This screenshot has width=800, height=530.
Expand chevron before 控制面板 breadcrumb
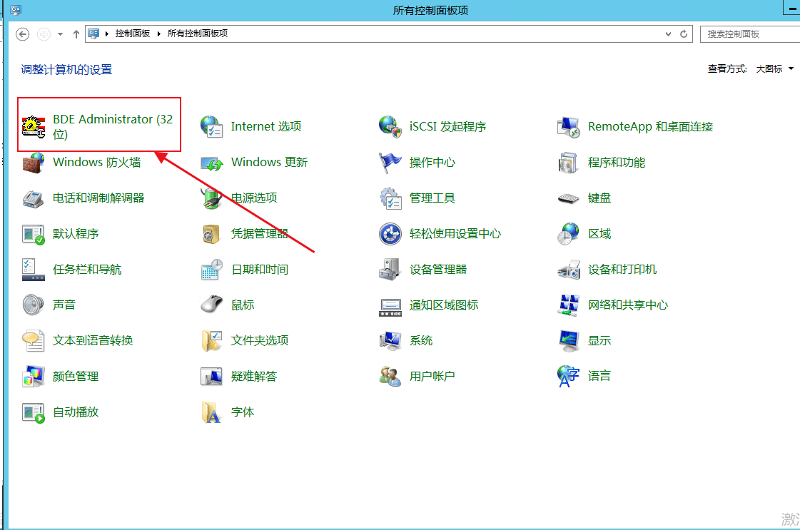[x=107, y=34]
